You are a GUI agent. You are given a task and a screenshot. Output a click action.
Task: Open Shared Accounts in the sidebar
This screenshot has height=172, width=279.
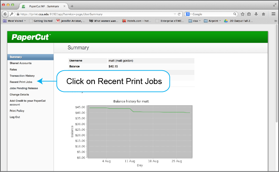click(21, 63)
